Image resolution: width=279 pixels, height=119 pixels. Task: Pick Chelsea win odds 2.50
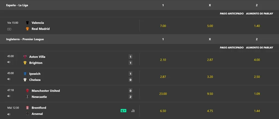pos(257,77)
